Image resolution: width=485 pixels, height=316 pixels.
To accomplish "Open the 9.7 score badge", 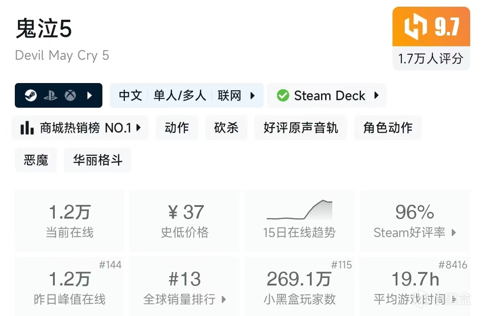I will pyautogui.click(x=431, y=26).
